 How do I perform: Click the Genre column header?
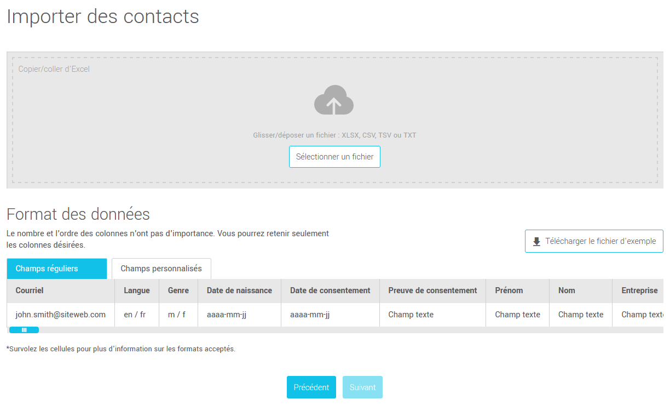click(x=178, y=290)
